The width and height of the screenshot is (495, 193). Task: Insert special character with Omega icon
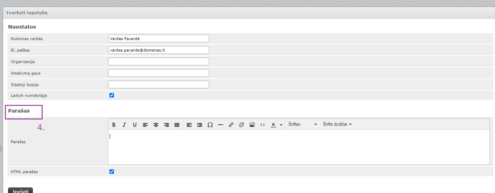(210, 125)
